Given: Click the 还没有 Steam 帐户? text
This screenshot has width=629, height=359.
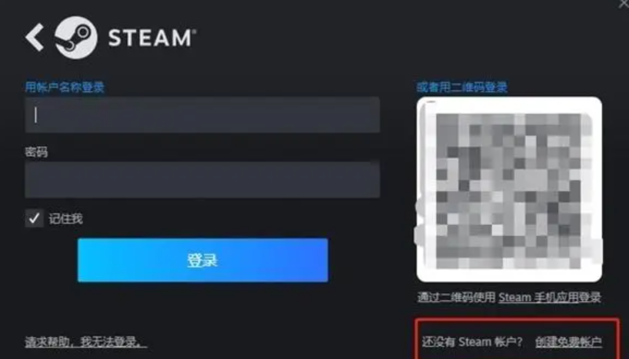Looking at the screenshot, I should coord(472,342).
